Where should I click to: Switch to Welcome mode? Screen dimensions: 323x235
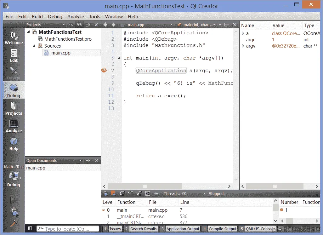[14, 38]
